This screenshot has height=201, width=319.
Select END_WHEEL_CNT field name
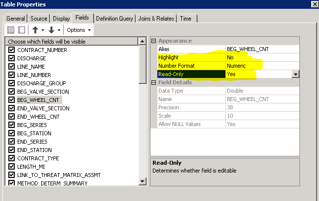coord(38,117)
